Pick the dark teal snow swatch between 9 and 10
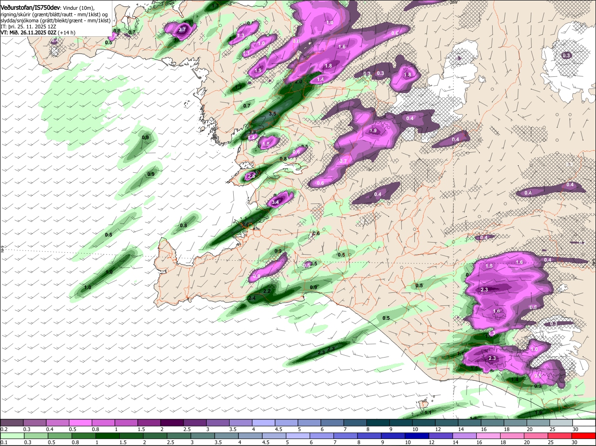 click(x=401, y=422)
